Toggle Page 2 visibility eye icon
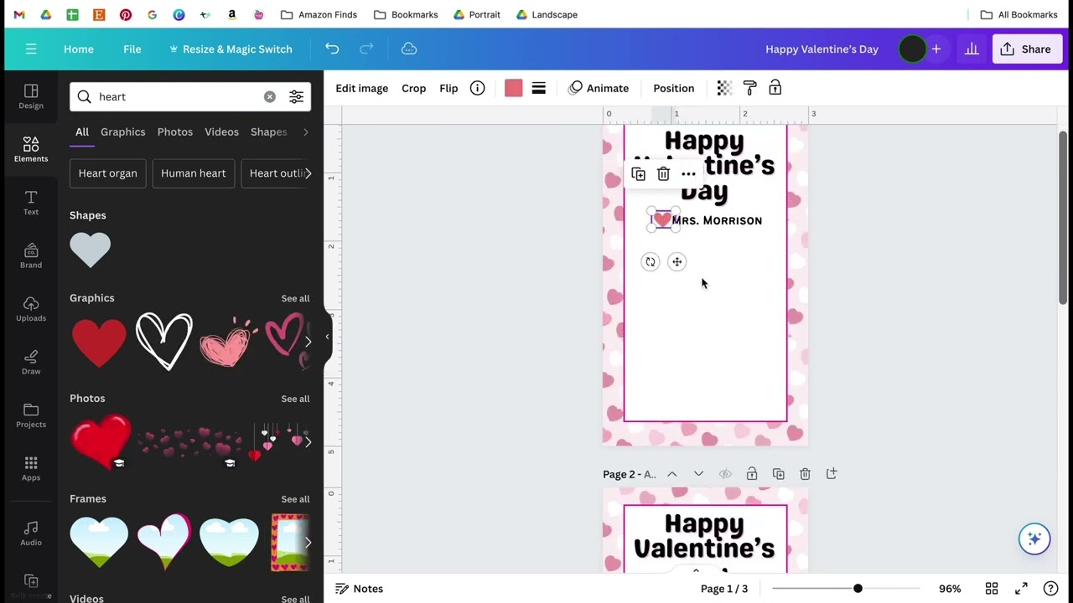This screenshot has height=603, width=1073. (x=725, y=474)
